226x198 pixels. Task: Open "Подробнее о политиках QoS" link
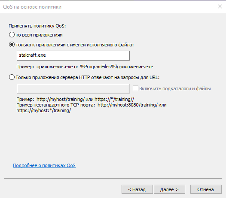click(x=44, y=165)
